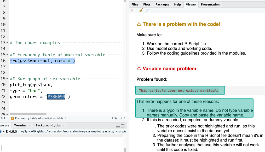
Task: Close the Background Jobs tab
Action: coord(63,125)
